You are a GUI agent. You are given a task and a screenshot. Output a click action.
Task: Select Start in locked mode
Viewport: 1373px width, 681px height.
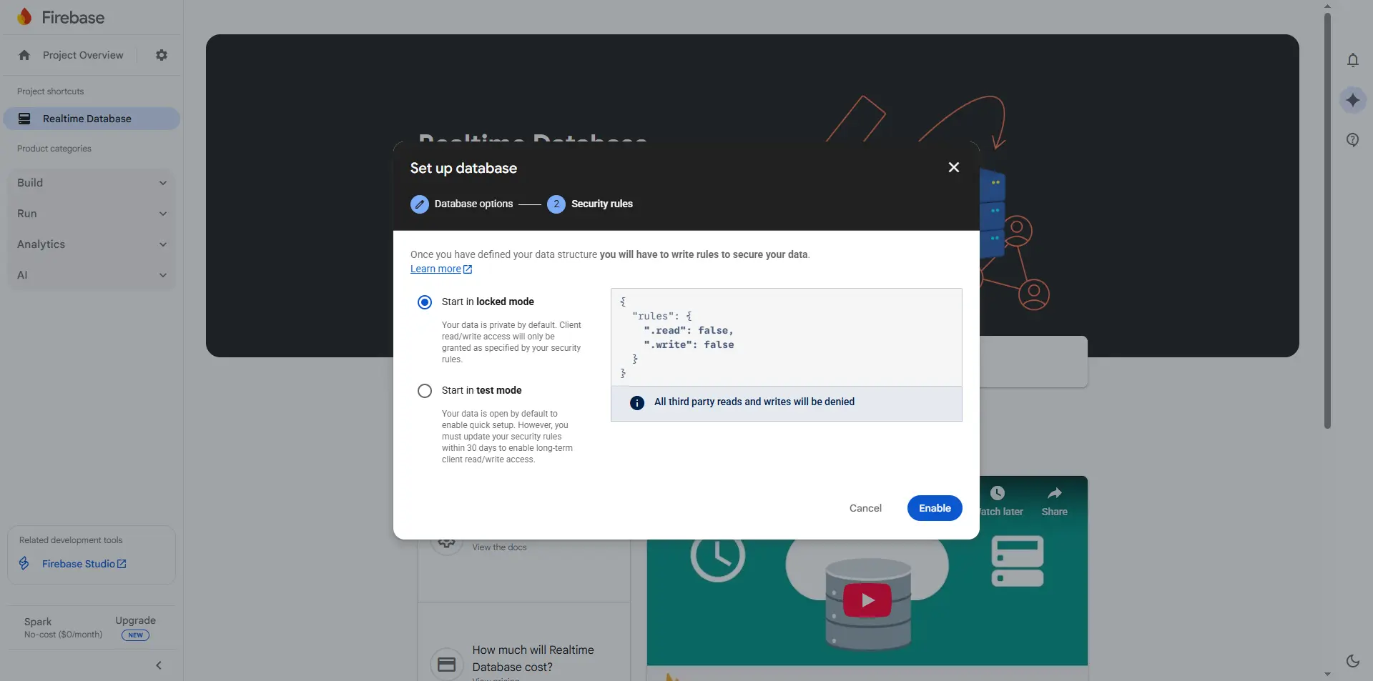pos(425,302)
